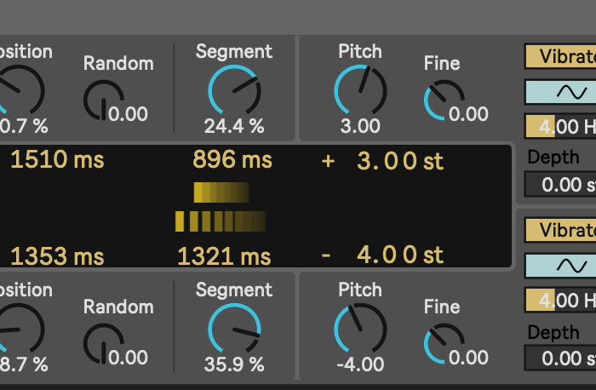Toggle the lower Vibrato button
596x390 pixels.
point(560,230)
